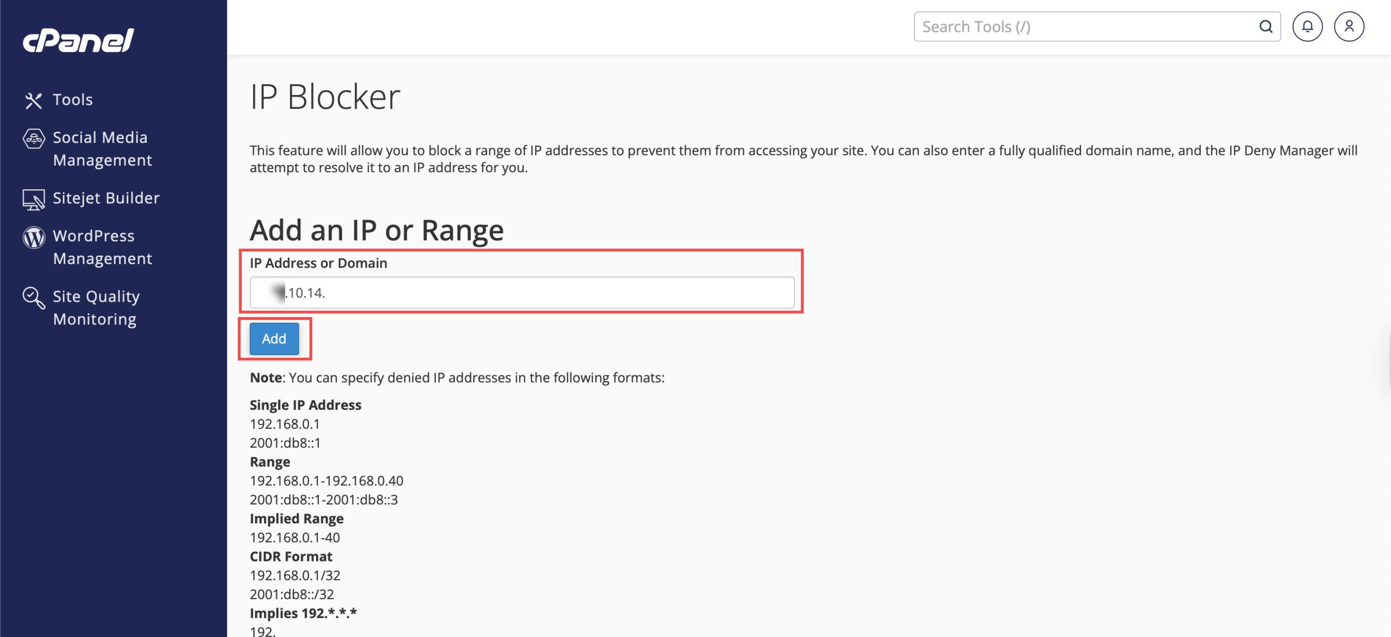Image resolution: width=1391 pixels, height=637 pixels.
Task: Click the cPanel logo
Action: pyautogui.click(x=78, y=40)
